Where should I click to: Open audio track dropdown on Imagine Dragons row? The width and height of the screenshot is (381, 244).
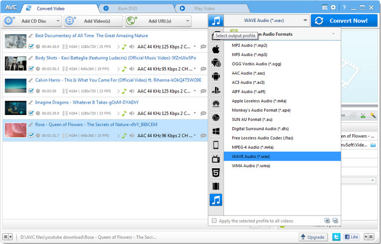click(x=195, y=113)
